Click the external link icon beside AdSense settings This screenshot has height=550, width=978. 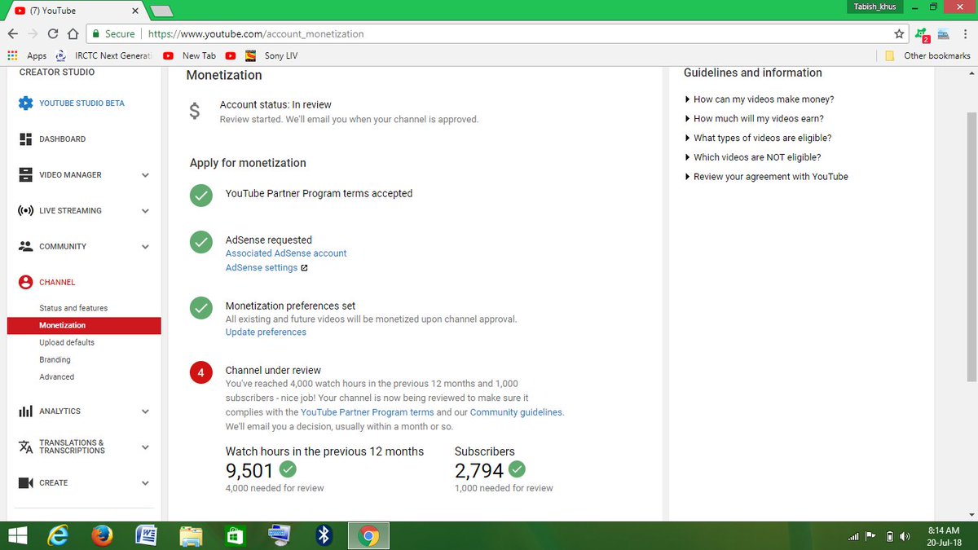(305, 268)
